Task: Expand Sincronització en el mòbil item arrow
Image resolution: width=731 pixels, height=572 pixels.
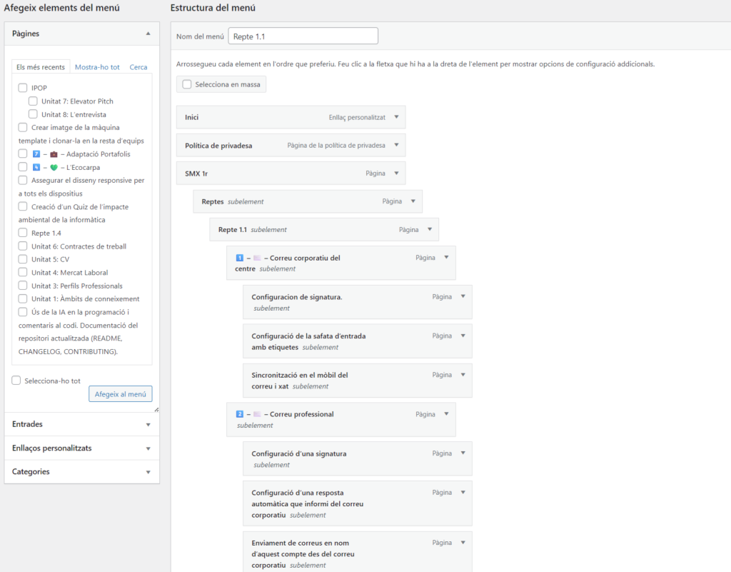Action: pyautogui.click(x=463, y=375)
